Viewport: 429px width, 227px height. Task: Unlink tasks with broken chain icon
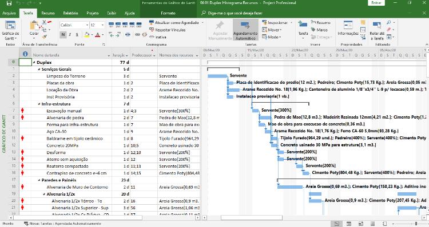(x=144, y=35)
